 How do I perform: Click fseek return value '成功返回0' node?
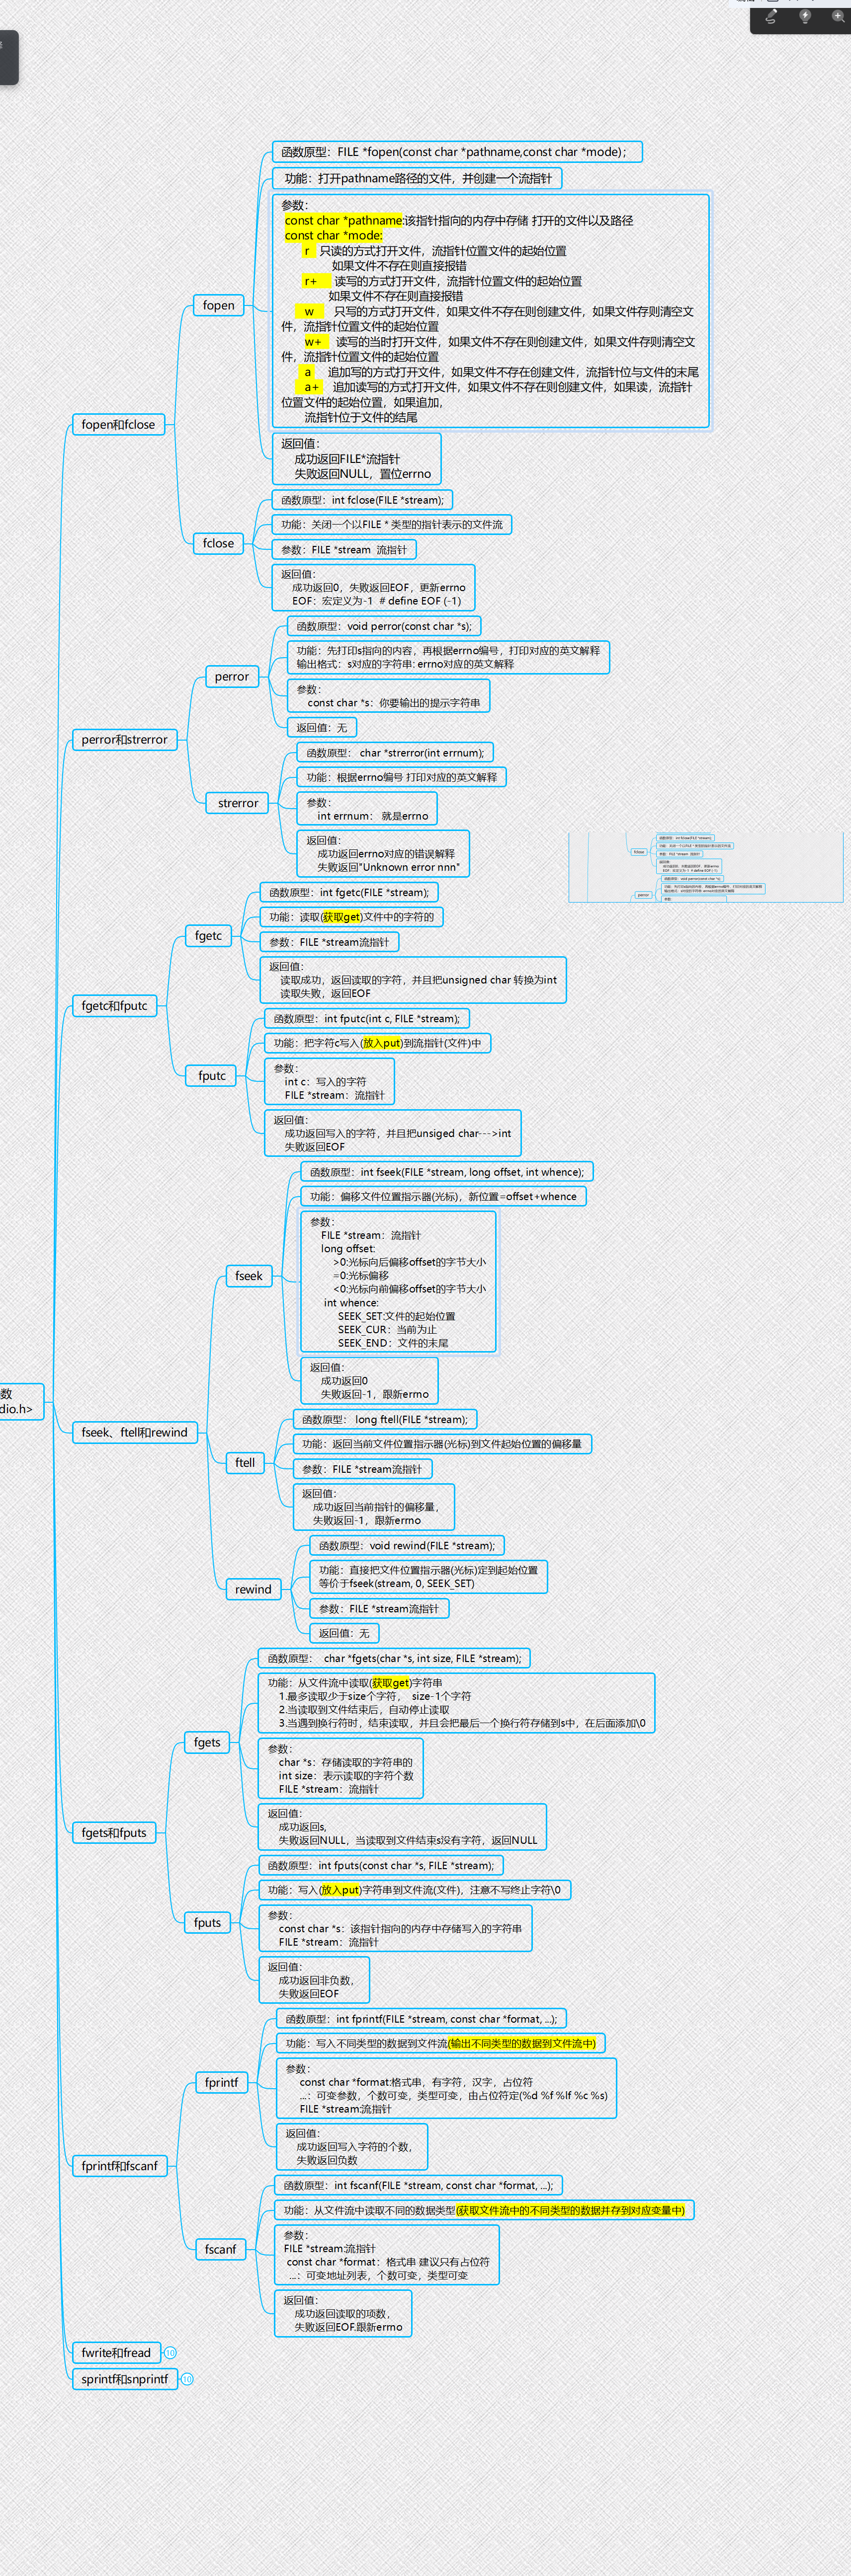pyautogui.click(x=369, y=1381)
